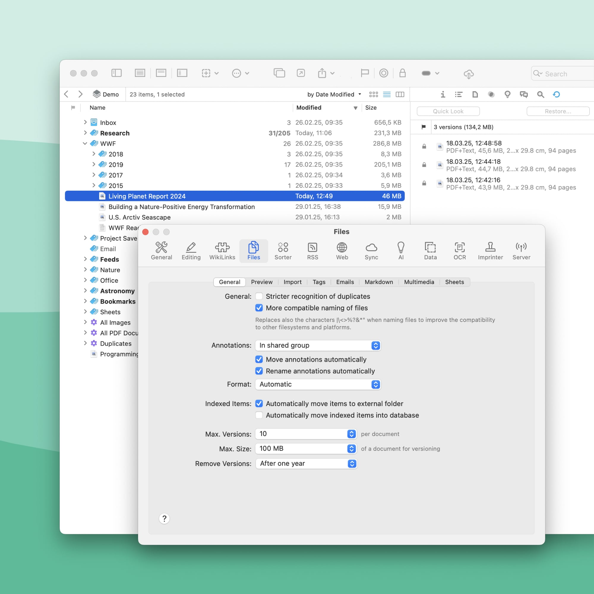Toggle the sidebar in main window toolbar

tap(116, 73)
